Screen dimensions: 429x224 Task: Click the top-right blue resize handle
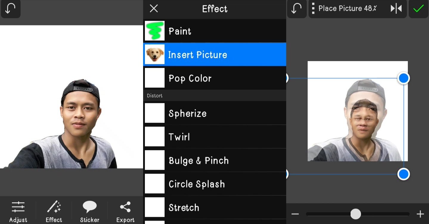pyautogui.click(x=403, y=78)
